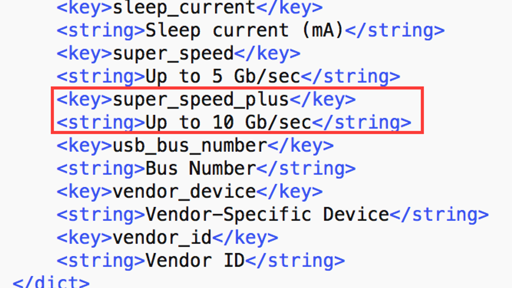Click the 'Up to 10 Gb/sec' text
The width and height of the screenshot is (512, 288).
[228, 123]
